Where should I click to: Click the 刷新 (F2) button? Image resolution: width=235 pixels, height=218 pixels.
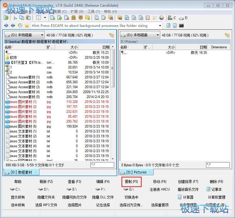pos(46,182)
